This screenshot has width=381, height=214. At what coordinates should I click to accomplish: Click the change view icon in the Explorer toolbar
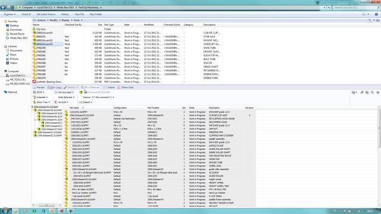(x=364, y=14)
